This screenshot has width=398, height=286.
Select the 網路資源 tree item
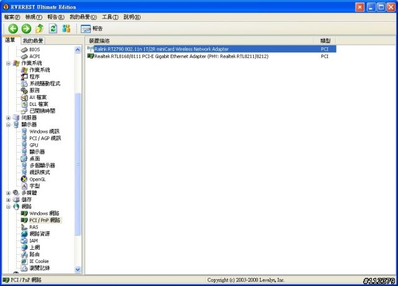tap(40, 234)
